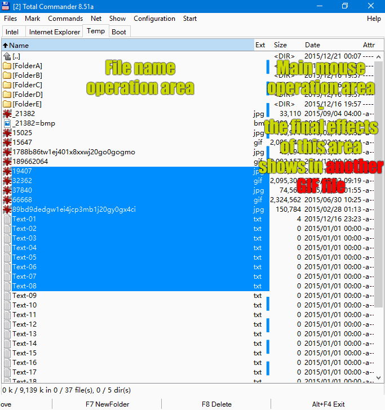
Task: Click the text file icon of Text-12
Action: [7, 324]
